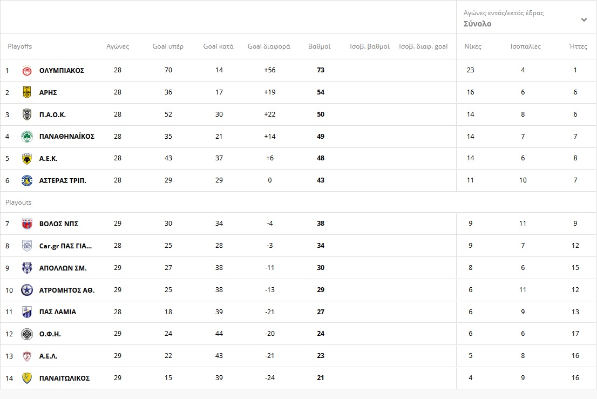Select Olympiacos points value 73
The width and height of the screenshot is (597, 399).
[321, 70]
